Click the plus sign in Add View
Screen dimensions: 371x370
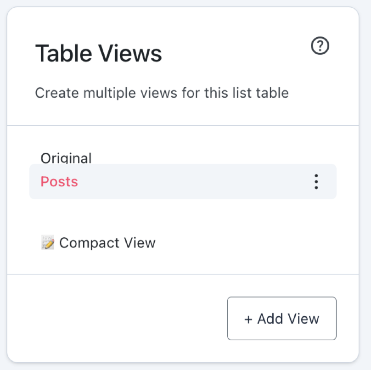(x=248, y=319)
